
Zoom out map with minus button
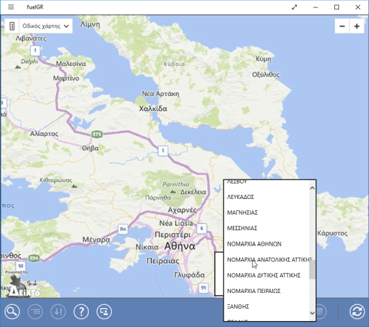pos(342,26)
